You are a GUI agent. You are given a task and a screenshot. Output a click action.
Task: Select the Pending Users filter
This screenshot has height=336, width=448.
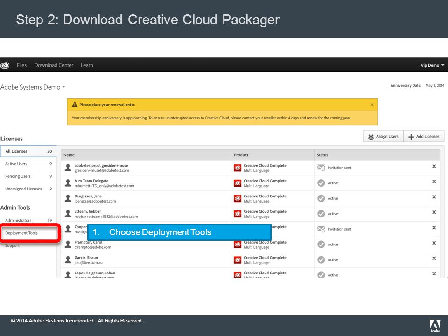coord(28,176)
